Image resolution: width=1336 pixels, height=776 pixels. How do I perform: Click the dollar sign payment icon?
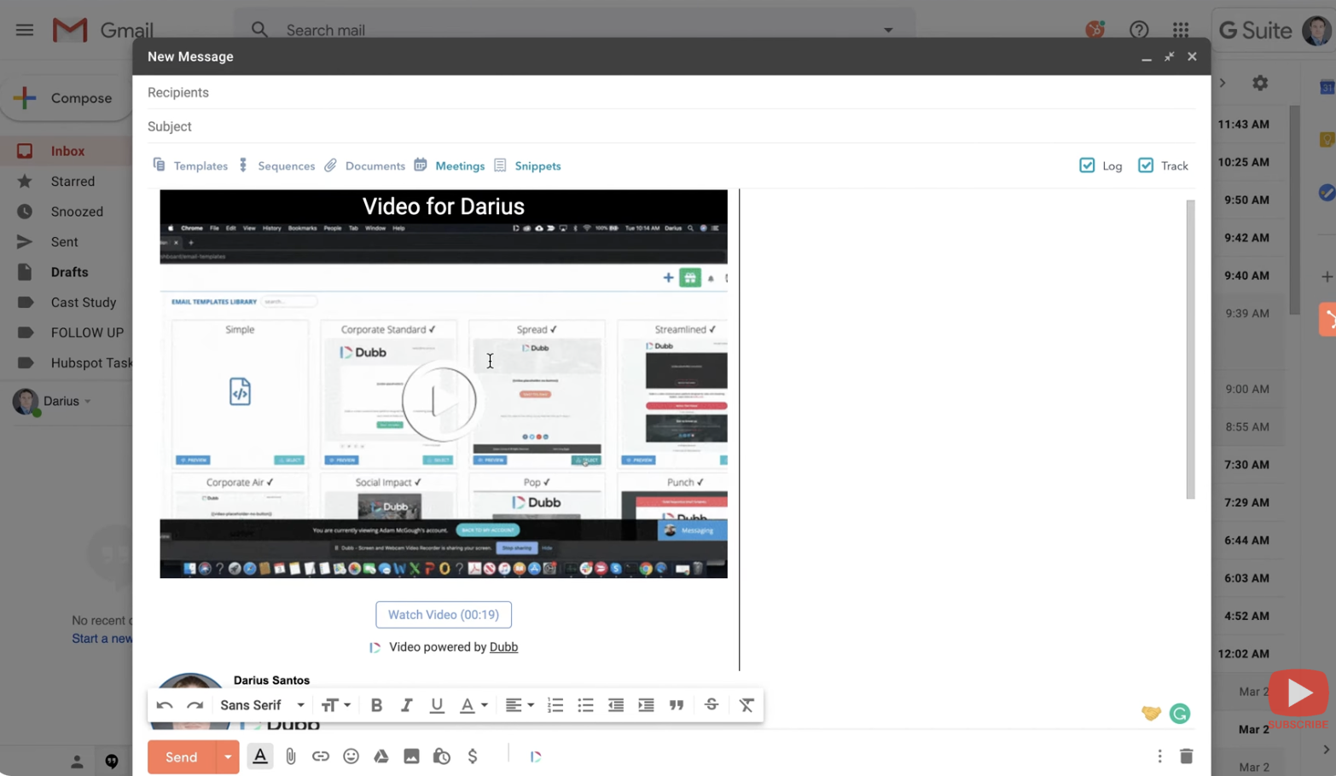click(x=473, y=756)
